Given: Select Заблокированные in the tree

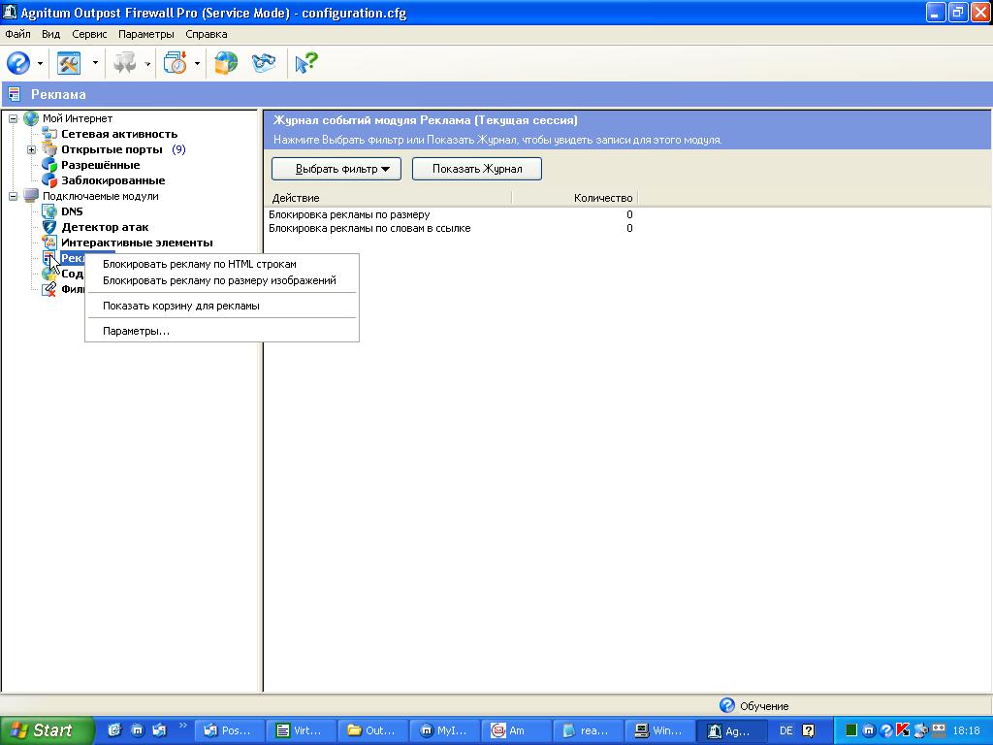Looking at the screenshot, I should click(112, 180).
